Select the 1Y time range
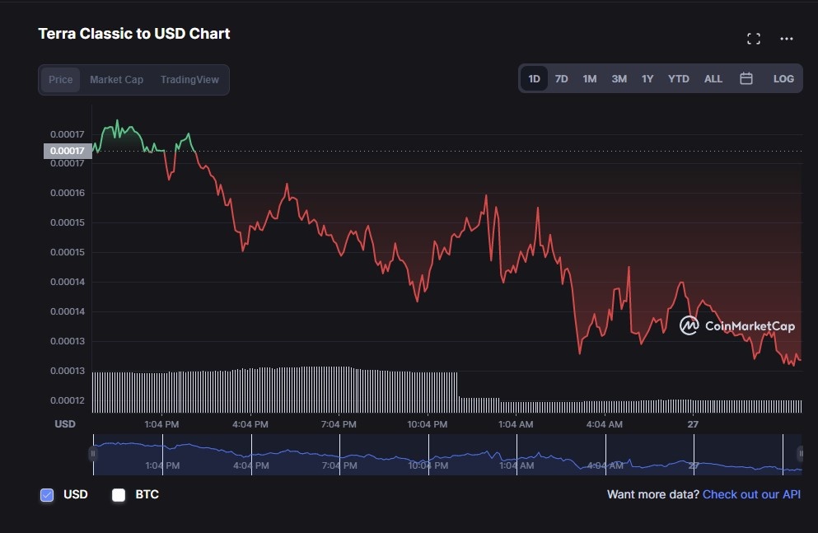Viewport: 818px width, 533px height. pos(647,78)
